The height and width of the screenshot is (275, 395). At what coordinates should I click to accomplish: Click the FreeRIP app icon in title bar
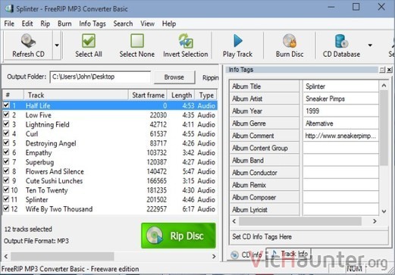9,8
